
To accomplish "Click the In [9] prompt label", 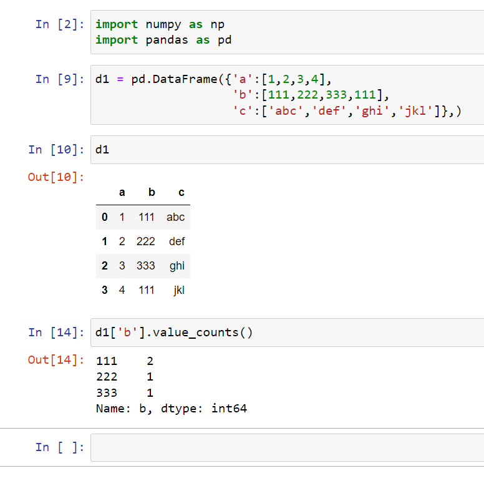I will [x=60, y=79].
